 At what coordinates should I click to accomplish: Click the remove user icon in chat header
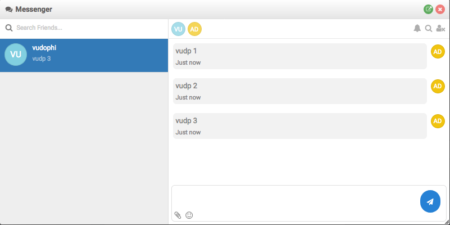coord(440,29)
